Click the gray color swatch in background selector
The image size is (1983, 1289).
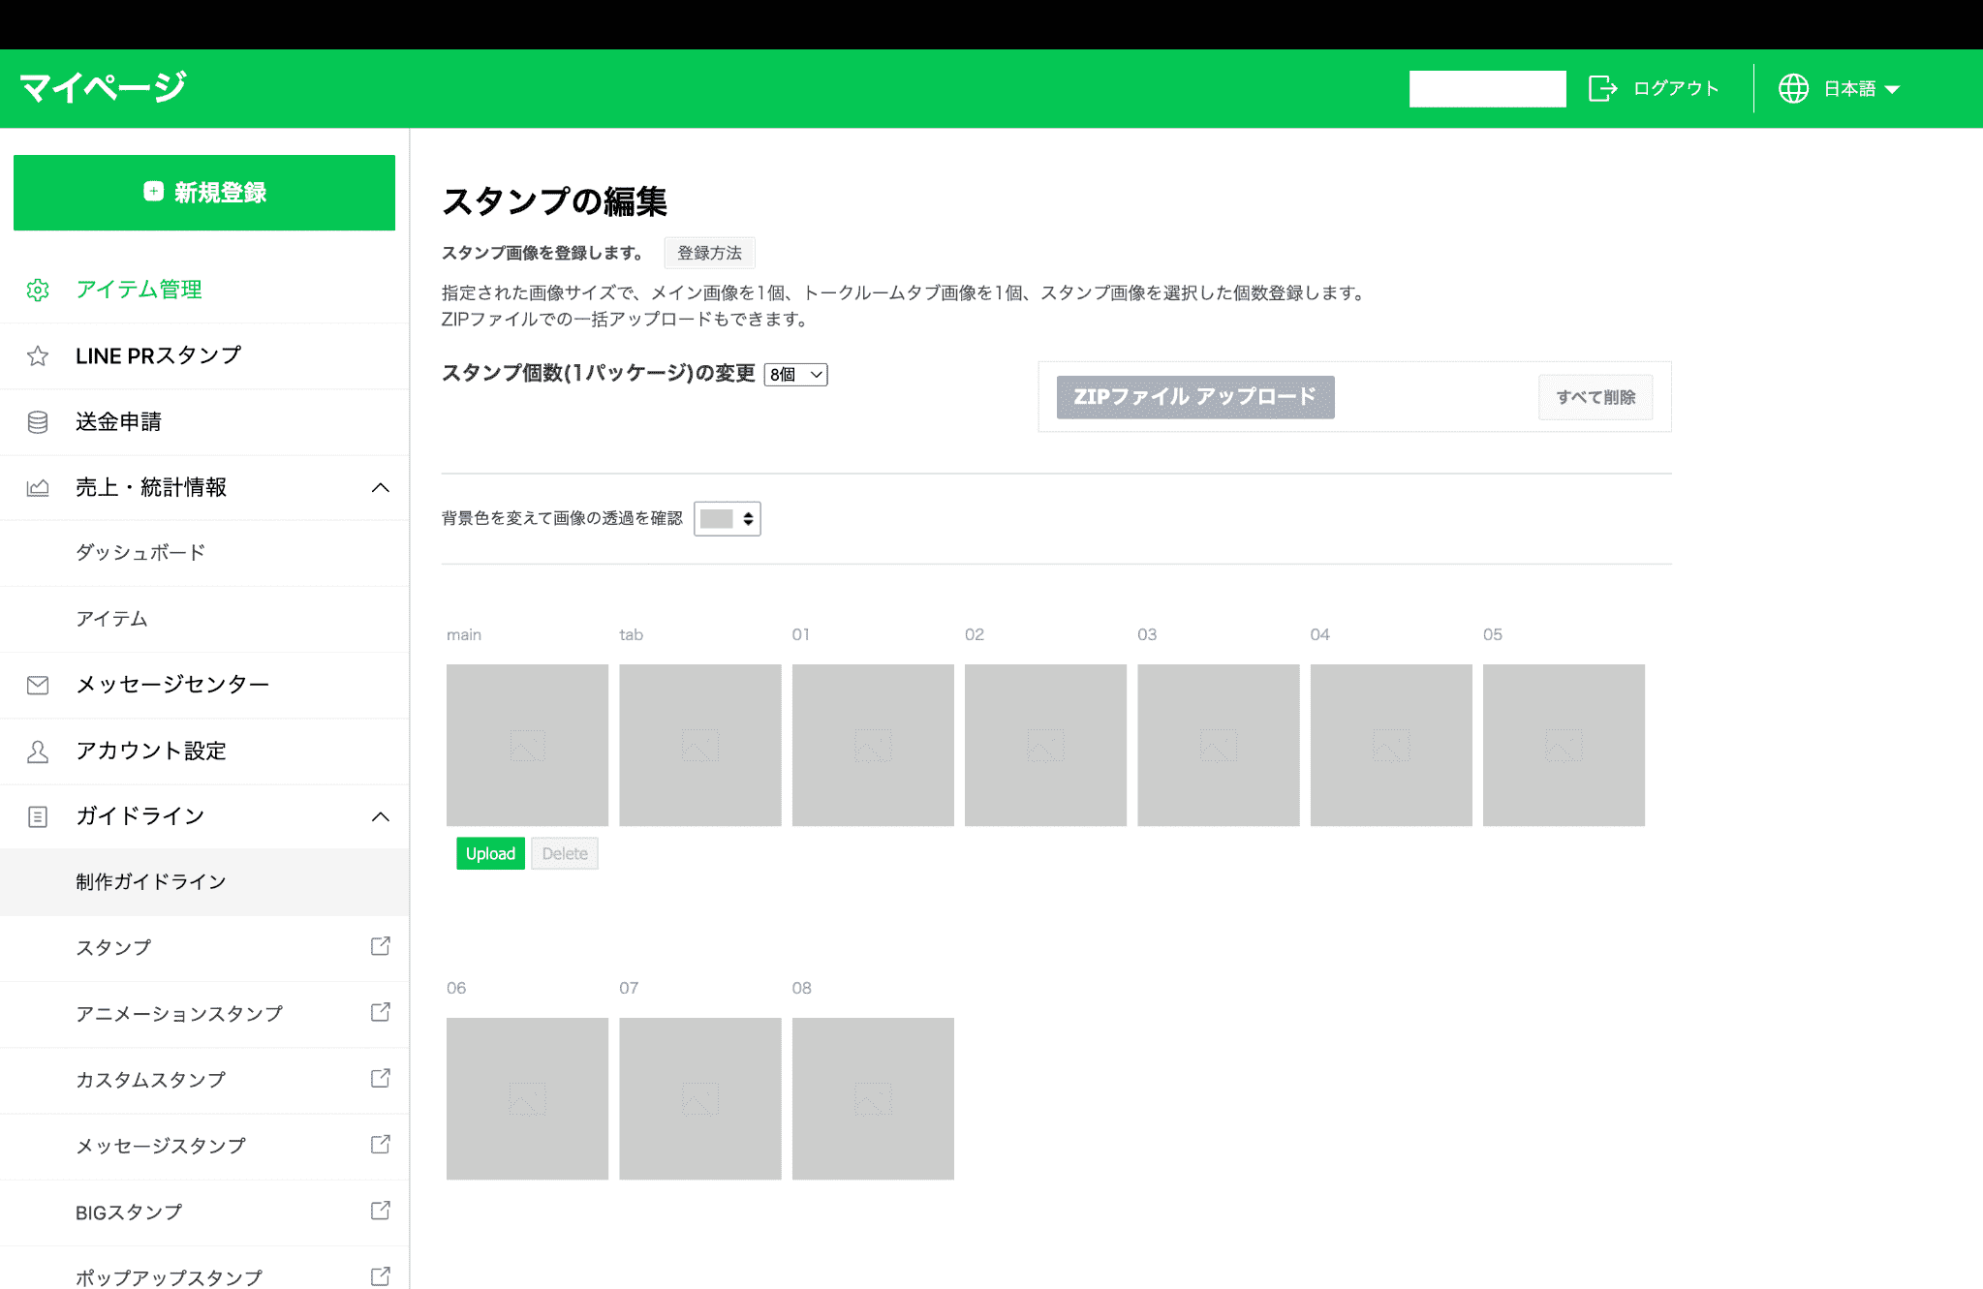pos(717,519)
